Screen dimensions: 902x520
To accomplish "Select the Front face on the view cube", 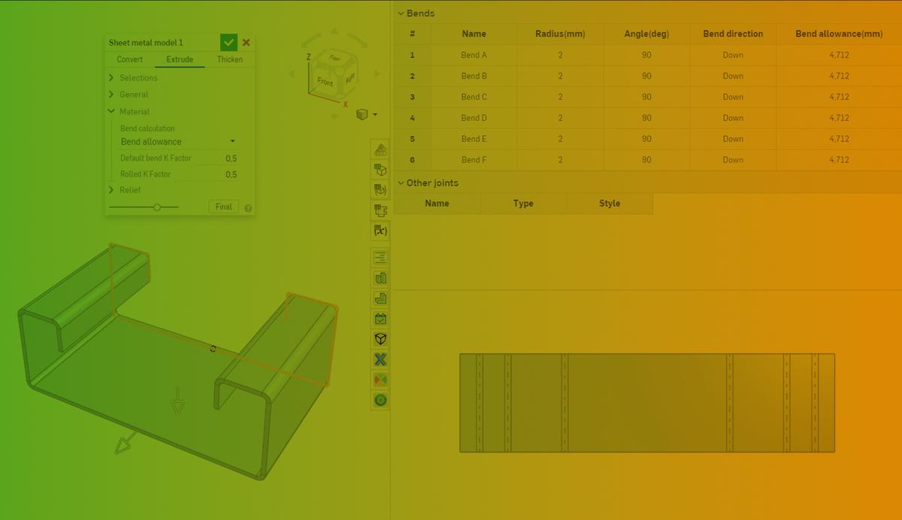I will (x=325, y=81).
